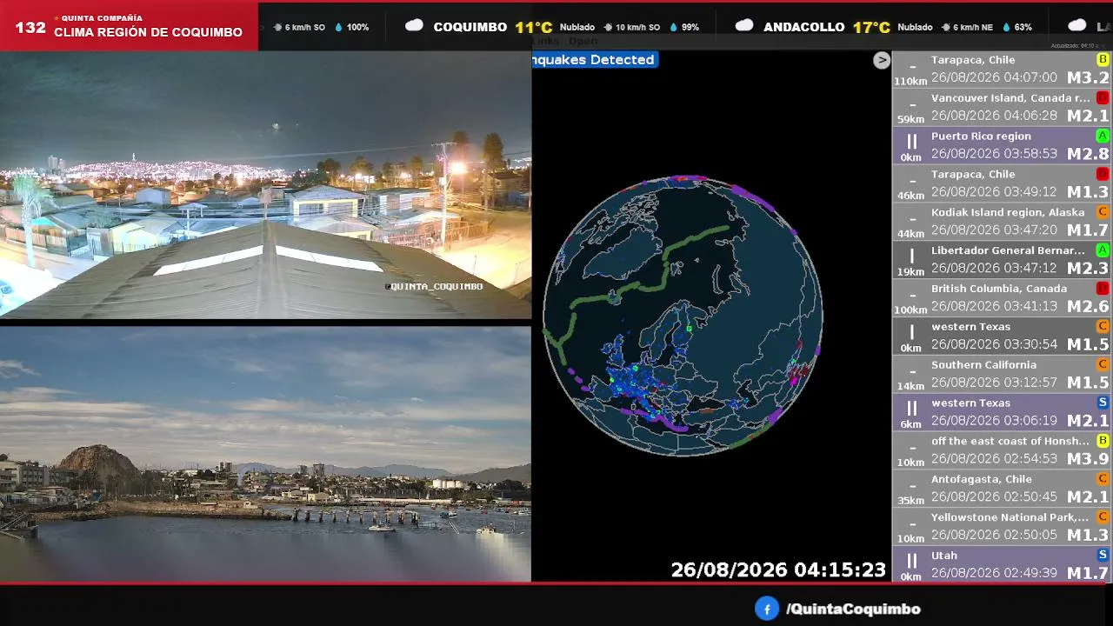Screen dimensions: 1113x626
Task: Click the red badge on British Columbia row
Action: tap(1103, 288)
